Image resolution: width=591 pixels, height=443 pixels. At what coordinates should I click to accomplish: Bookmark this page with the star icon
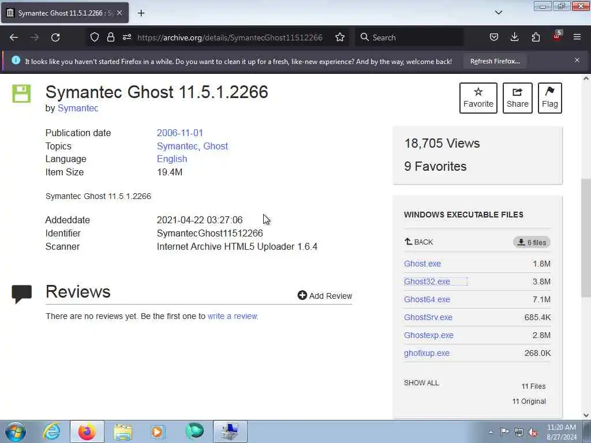coord(340,37)
